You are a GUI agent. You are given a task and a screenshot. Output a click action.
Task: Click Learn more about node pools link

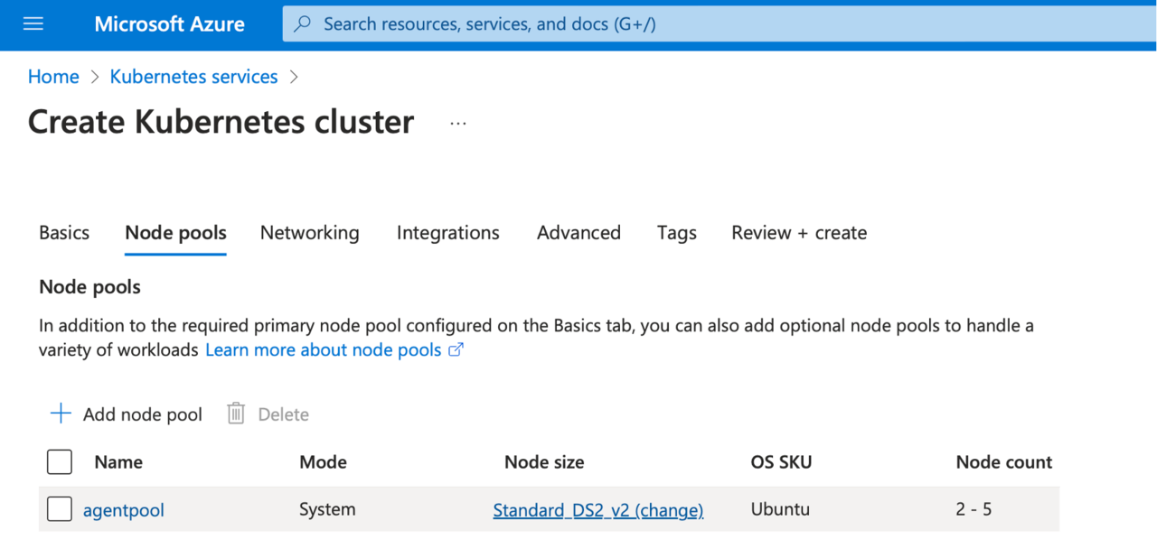coord(323,349)
